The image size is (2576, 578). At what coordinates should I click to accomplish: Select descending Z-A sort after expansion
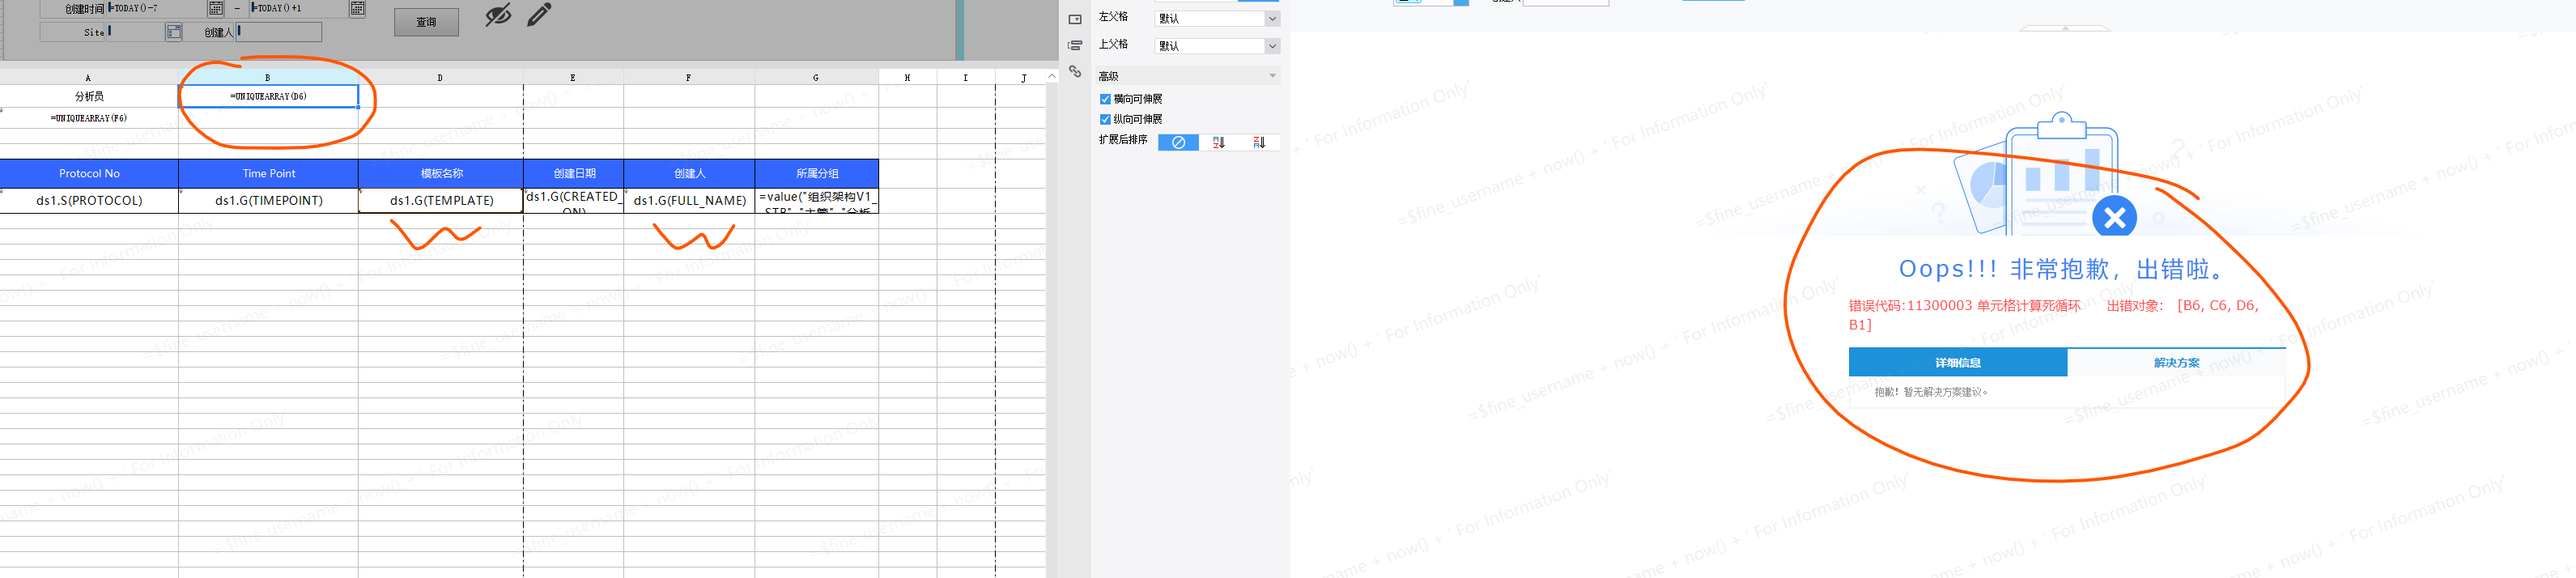pyautogui.click(x=1259, y=143)
